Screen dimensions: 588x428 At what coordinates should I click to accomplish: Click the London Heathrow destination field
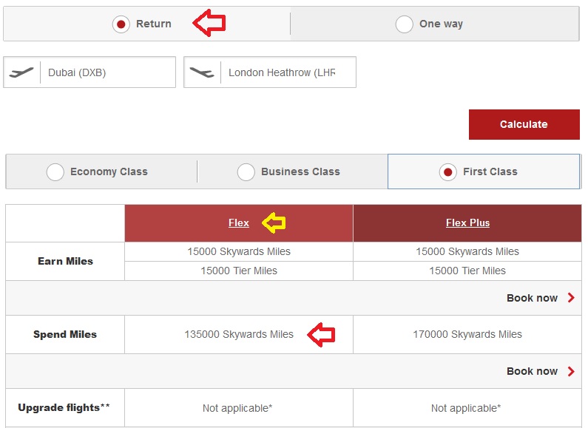(281, 72)
